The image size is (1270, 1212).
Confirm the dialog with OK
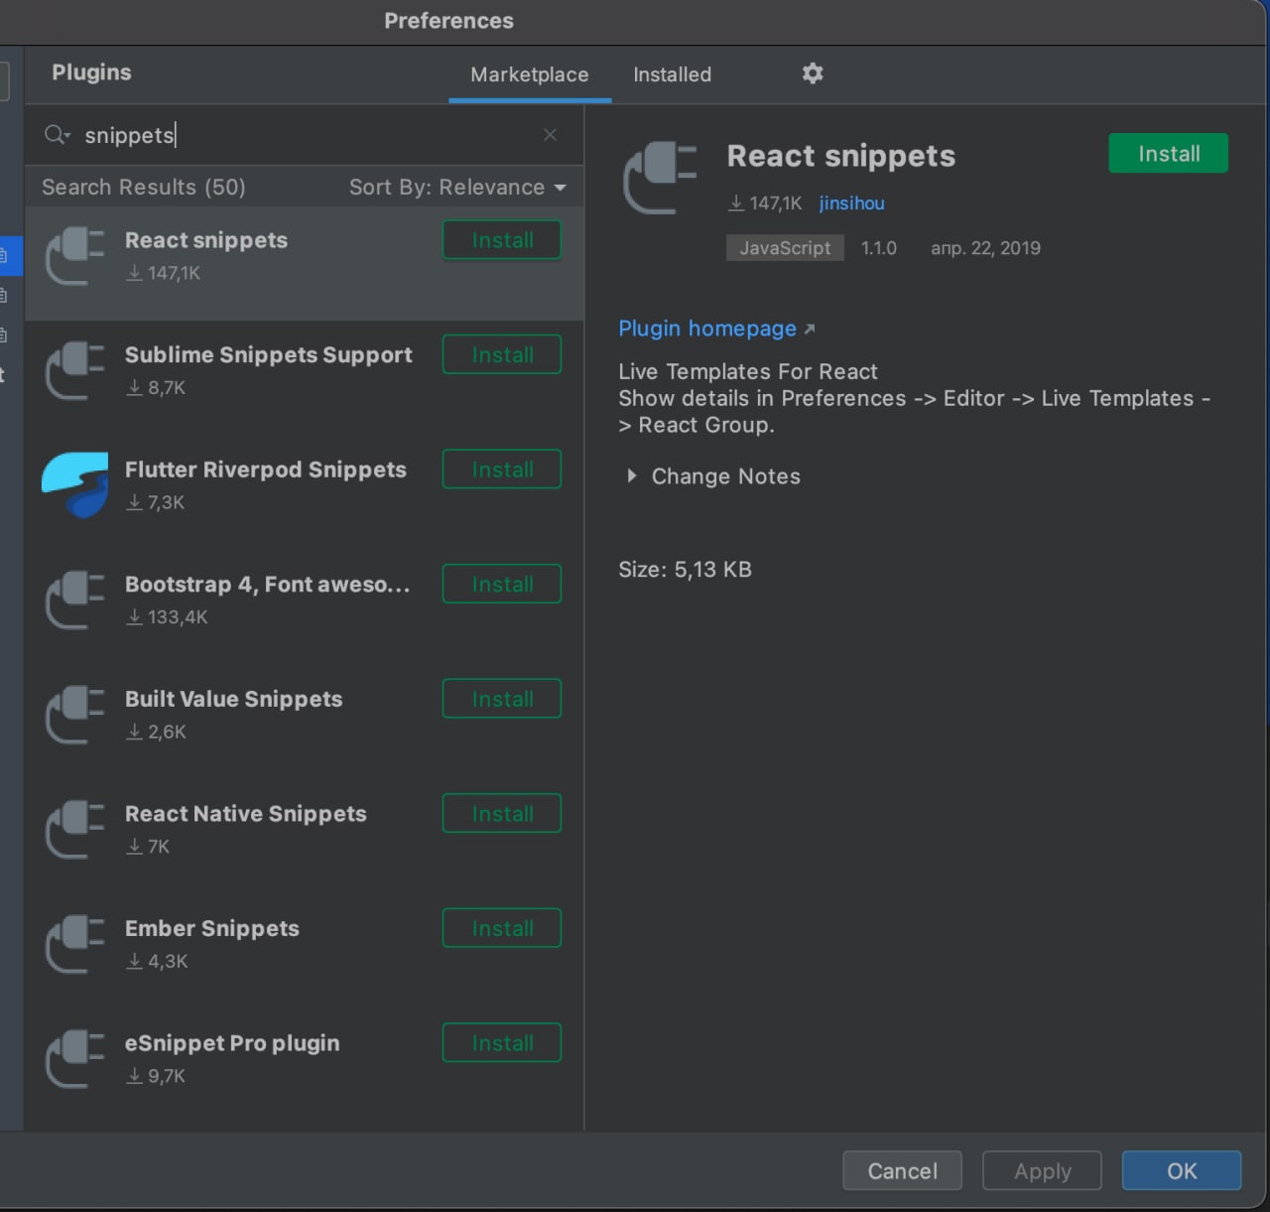[x=1181, y=1171]
